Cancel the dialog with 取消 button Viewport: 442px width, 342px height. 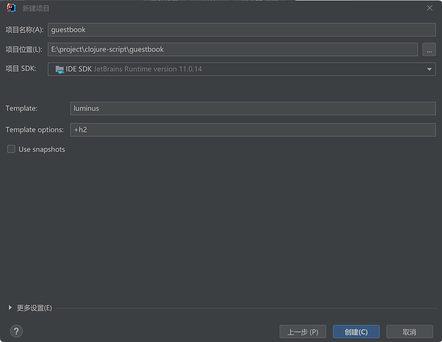click(409, 332)
